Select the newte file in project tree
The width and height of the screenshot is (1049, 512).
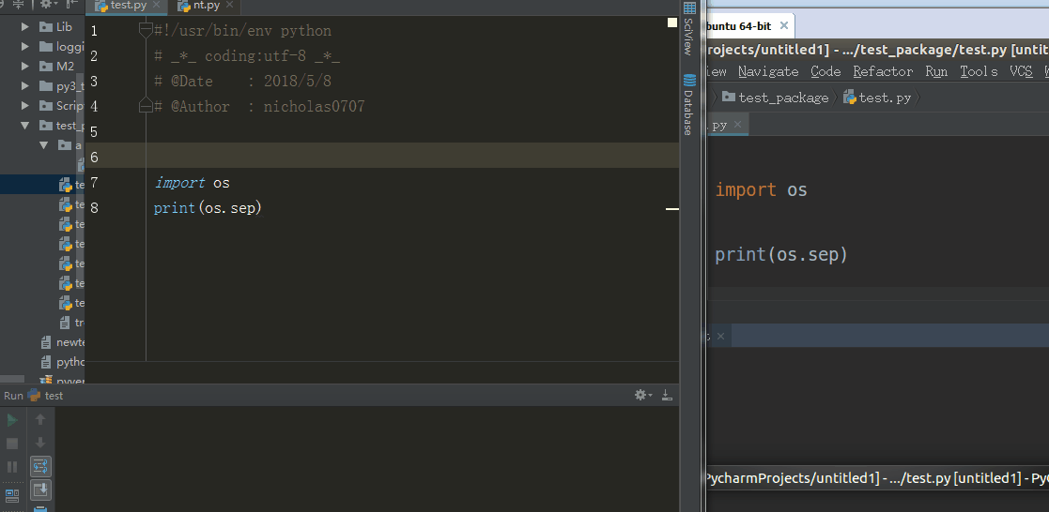click(x=63, y=342)
